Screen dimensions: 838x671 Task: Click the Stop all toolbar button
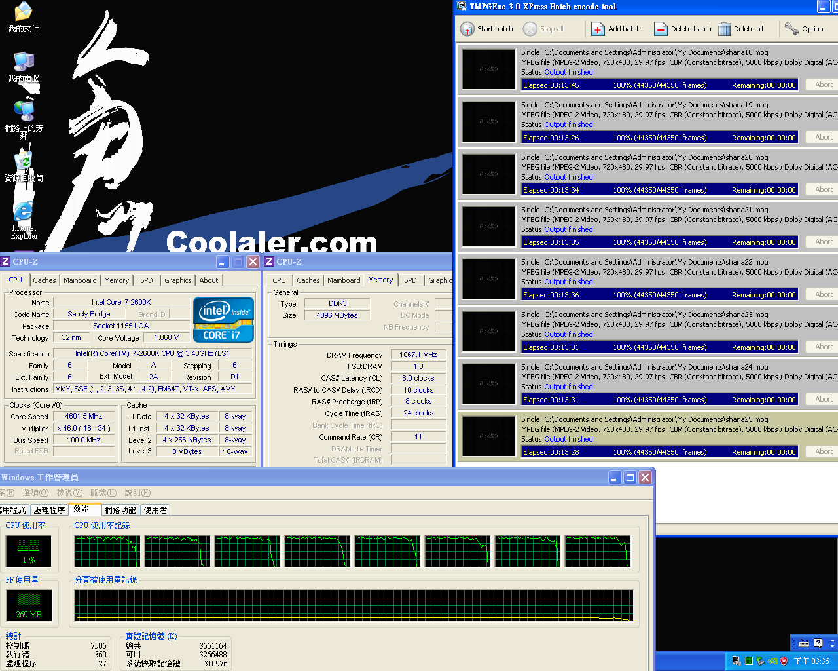tap(543, 29)
